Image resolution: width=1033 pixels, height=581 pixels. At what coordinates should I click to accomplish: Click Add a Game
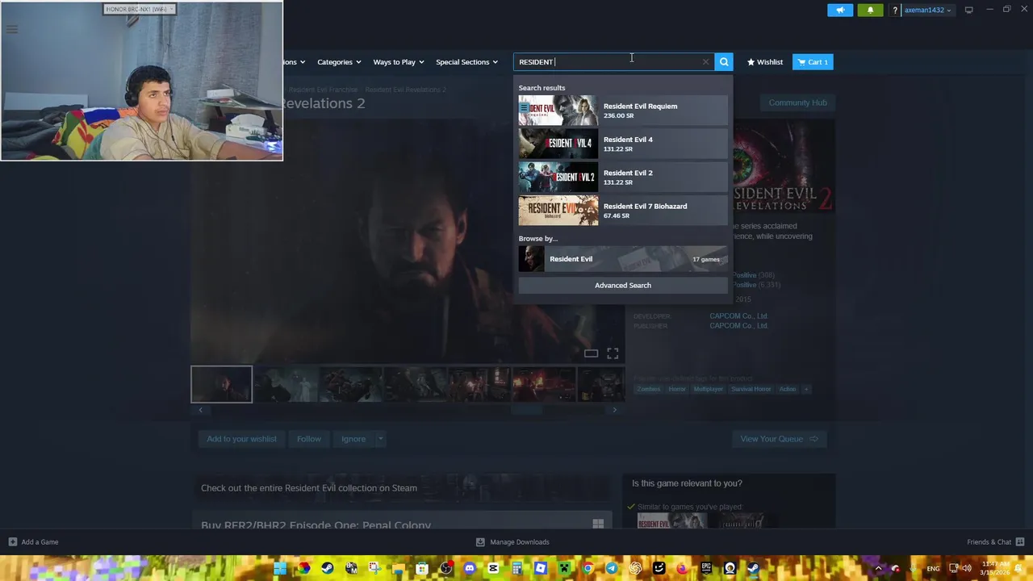click(33, 542)
